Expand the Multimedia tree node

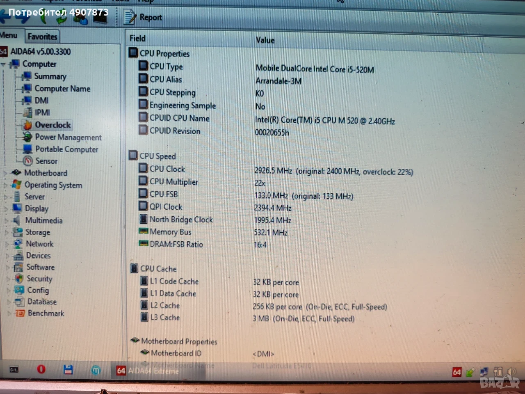7,221
